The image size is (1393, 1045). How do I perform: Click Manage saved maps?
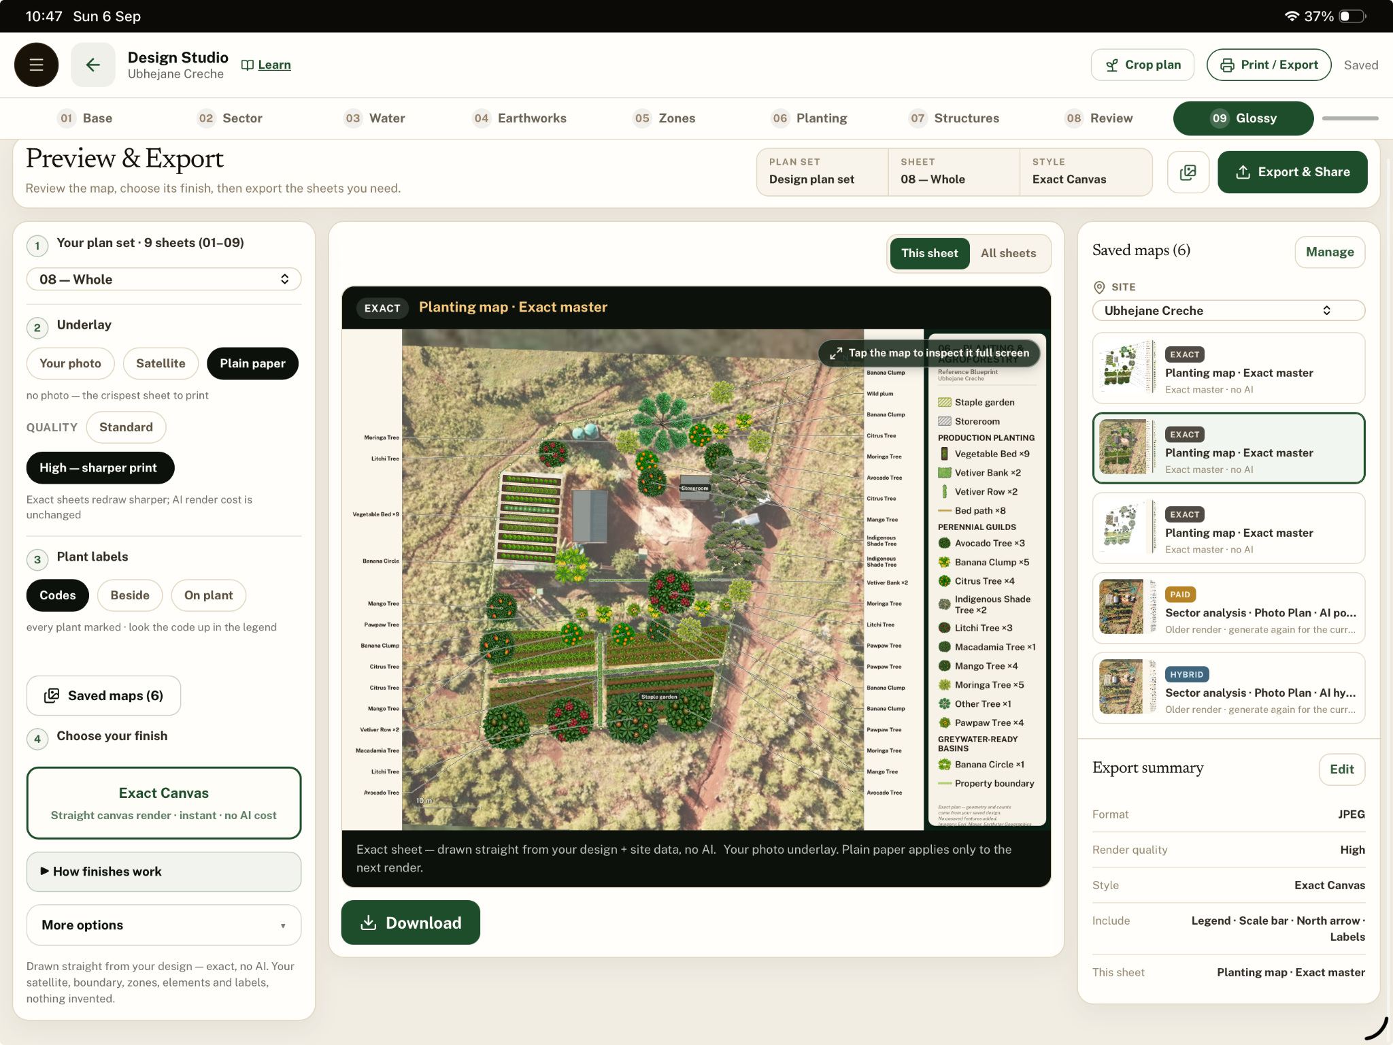[1330, 252]
